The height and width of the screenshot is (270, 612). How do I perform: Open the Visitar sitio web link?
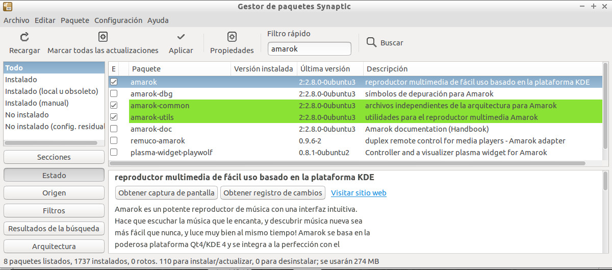359,193
